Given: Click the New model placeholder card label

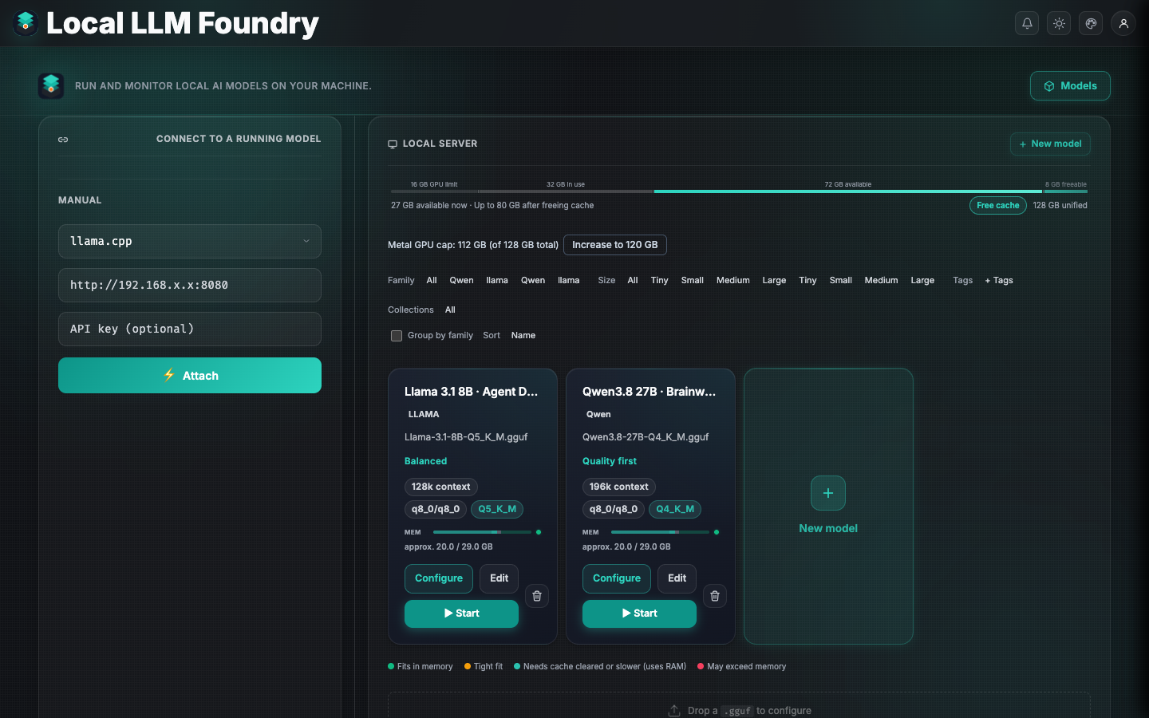Looking at the screenshot, I should click(x=828, y=528).
